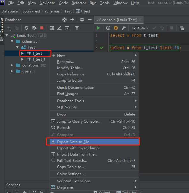Select Full-Text Search... entry
The width and height of the screenshot is (189, 193).
pos(94,161)
